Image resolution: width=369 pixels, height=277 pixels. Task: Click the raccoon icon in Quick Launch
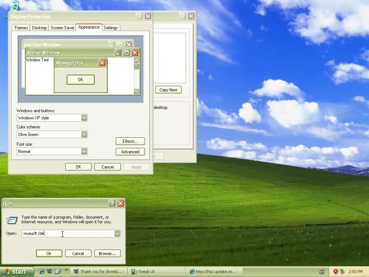coord(49,272)
